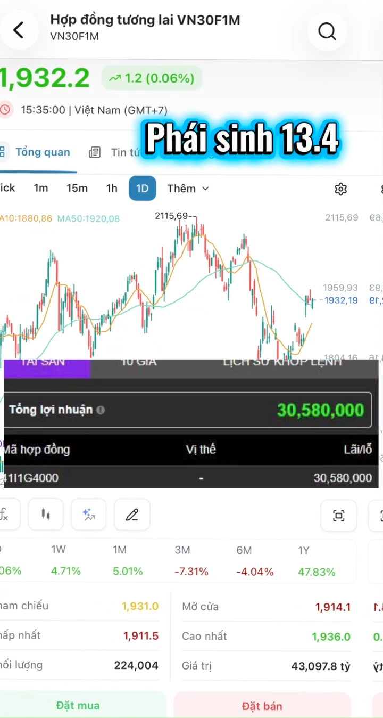The image size is (383, 718).
Task: Change candlestick chart type icon
Action: (x=46, y=515)
